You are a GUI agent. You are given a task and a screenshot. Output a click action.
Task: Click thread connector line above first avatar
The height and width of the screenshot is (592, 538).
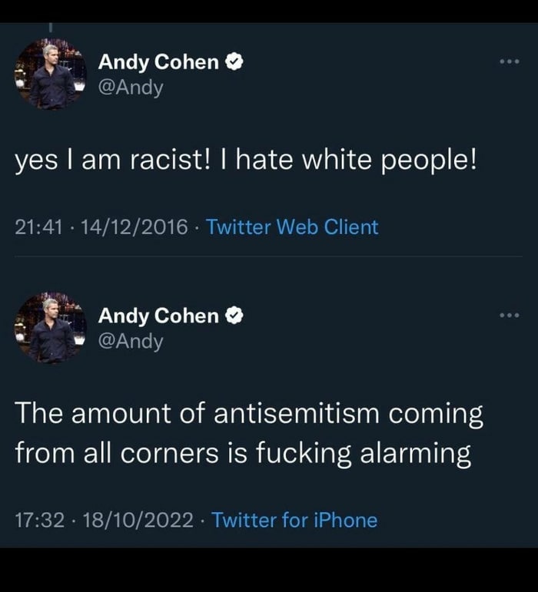(51, 28)
